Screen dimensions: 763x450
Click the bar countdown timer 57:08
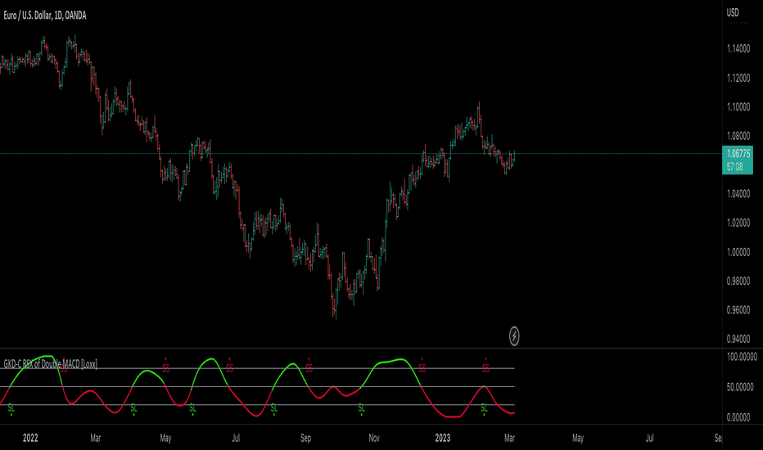[x=735, y=167]
